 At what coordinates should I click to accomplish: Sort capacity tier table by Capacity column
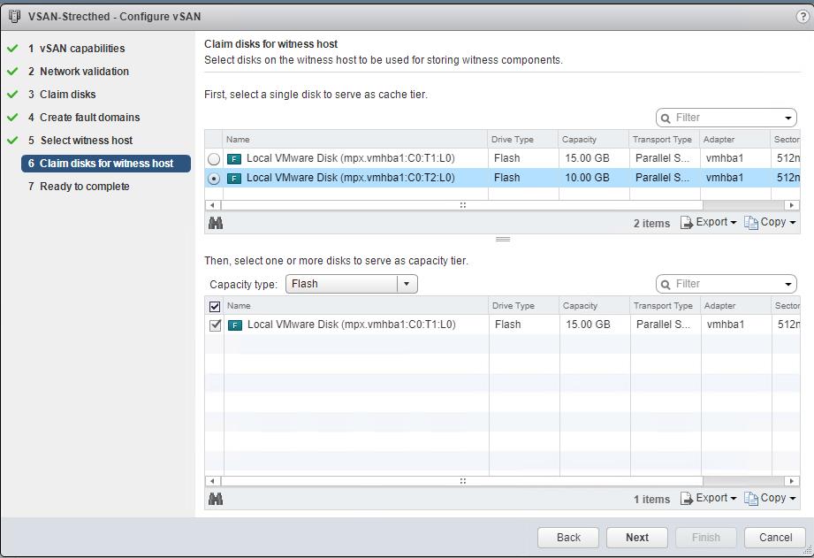click(595, 305)
